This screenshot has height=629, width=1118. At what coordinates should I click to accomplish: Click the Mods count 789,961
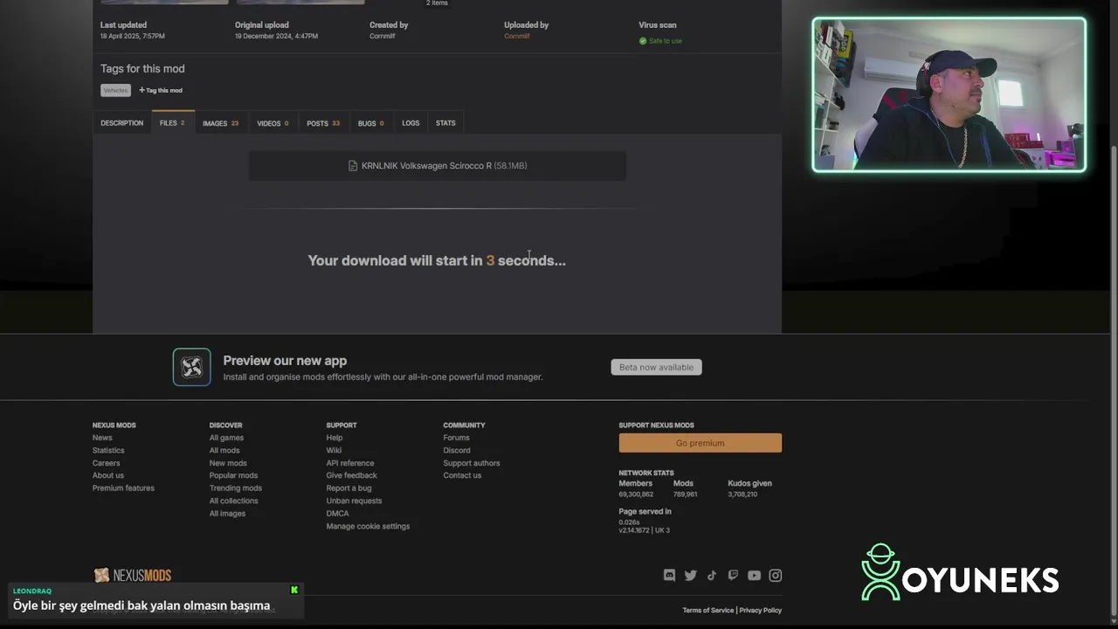tap(685, 494)
